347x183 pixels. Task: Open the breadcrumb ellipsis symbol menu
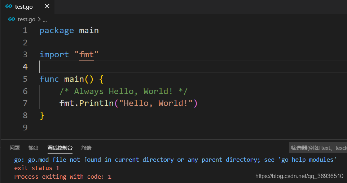coord(45,20)
